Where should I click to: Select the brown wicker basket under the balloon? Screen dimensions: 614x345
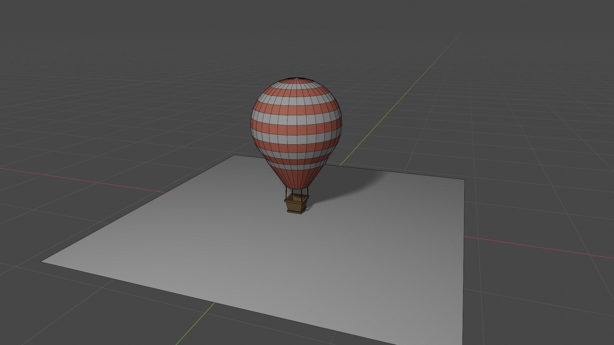click(296, 204)
